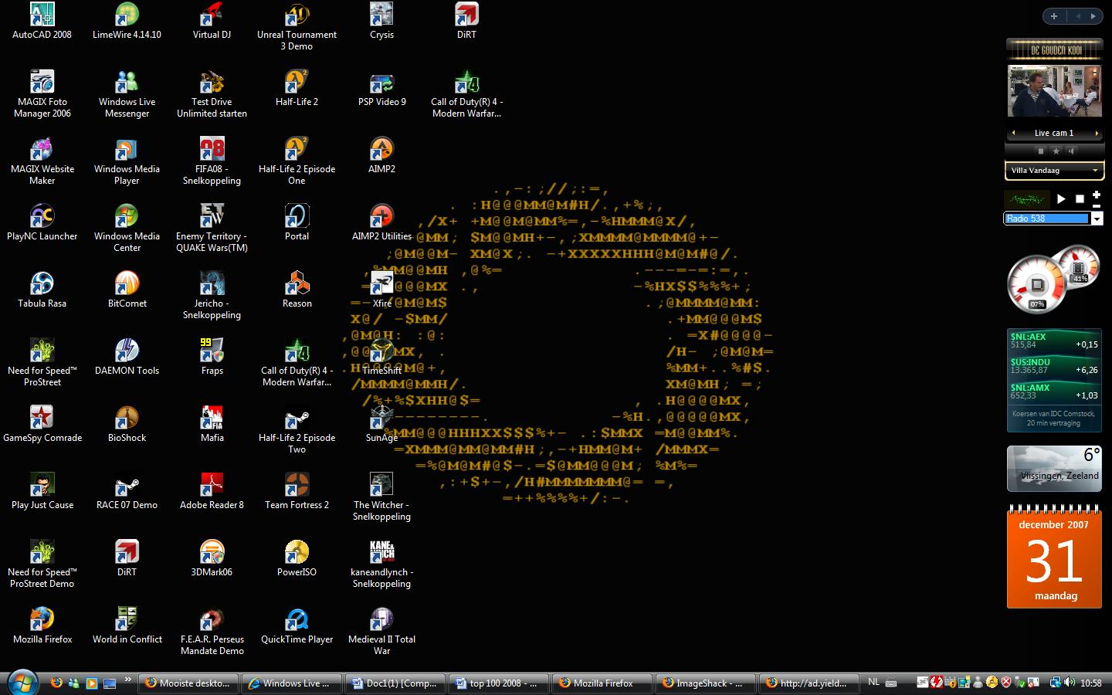Click the DAEMON Tools shortcut
The width and height of the screenshot is (1112, 695).
pos(127,351)
